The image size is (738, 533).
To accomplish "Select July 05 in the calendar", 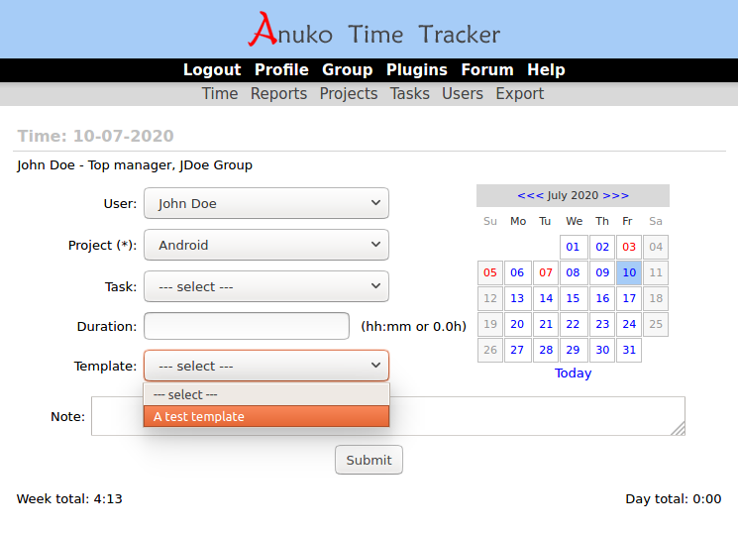I will [x=490, y=272].
